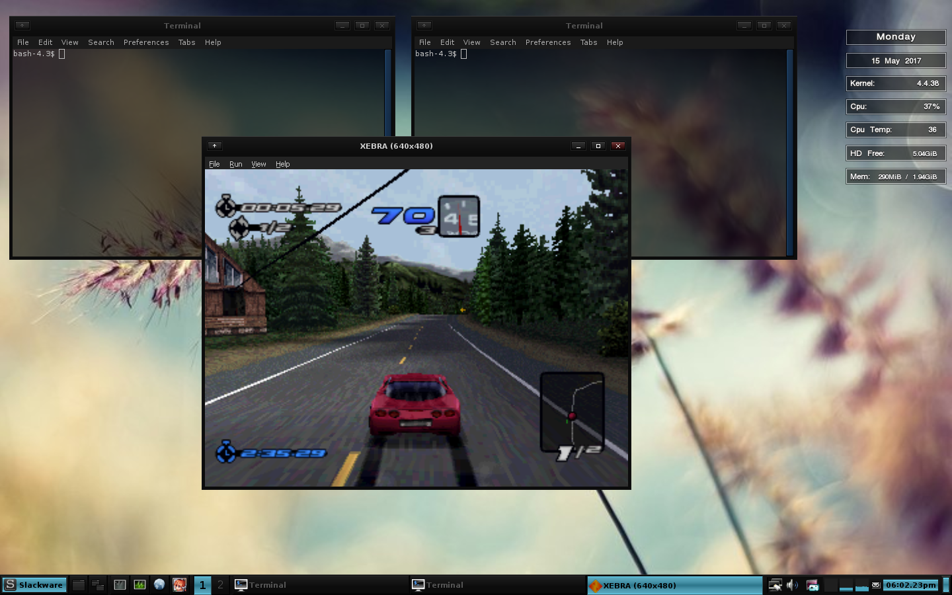Switch to workspace 1

point(203,585)
